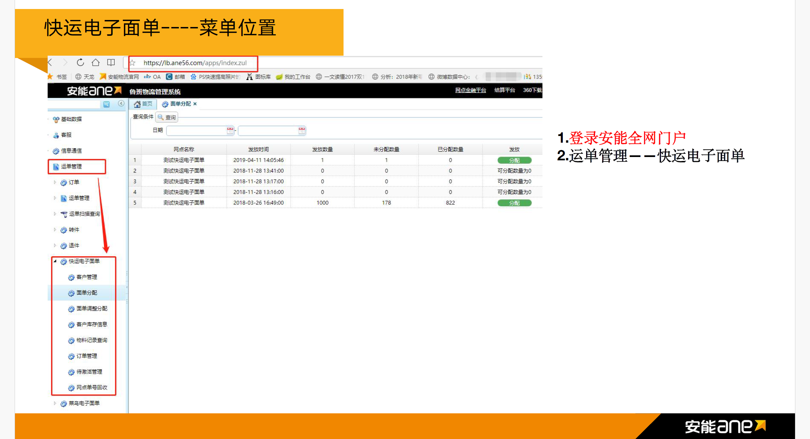Viewport: 810px width, 439px height.
Task: Click the 订单 tree item icon
Action: pos(64,182)
